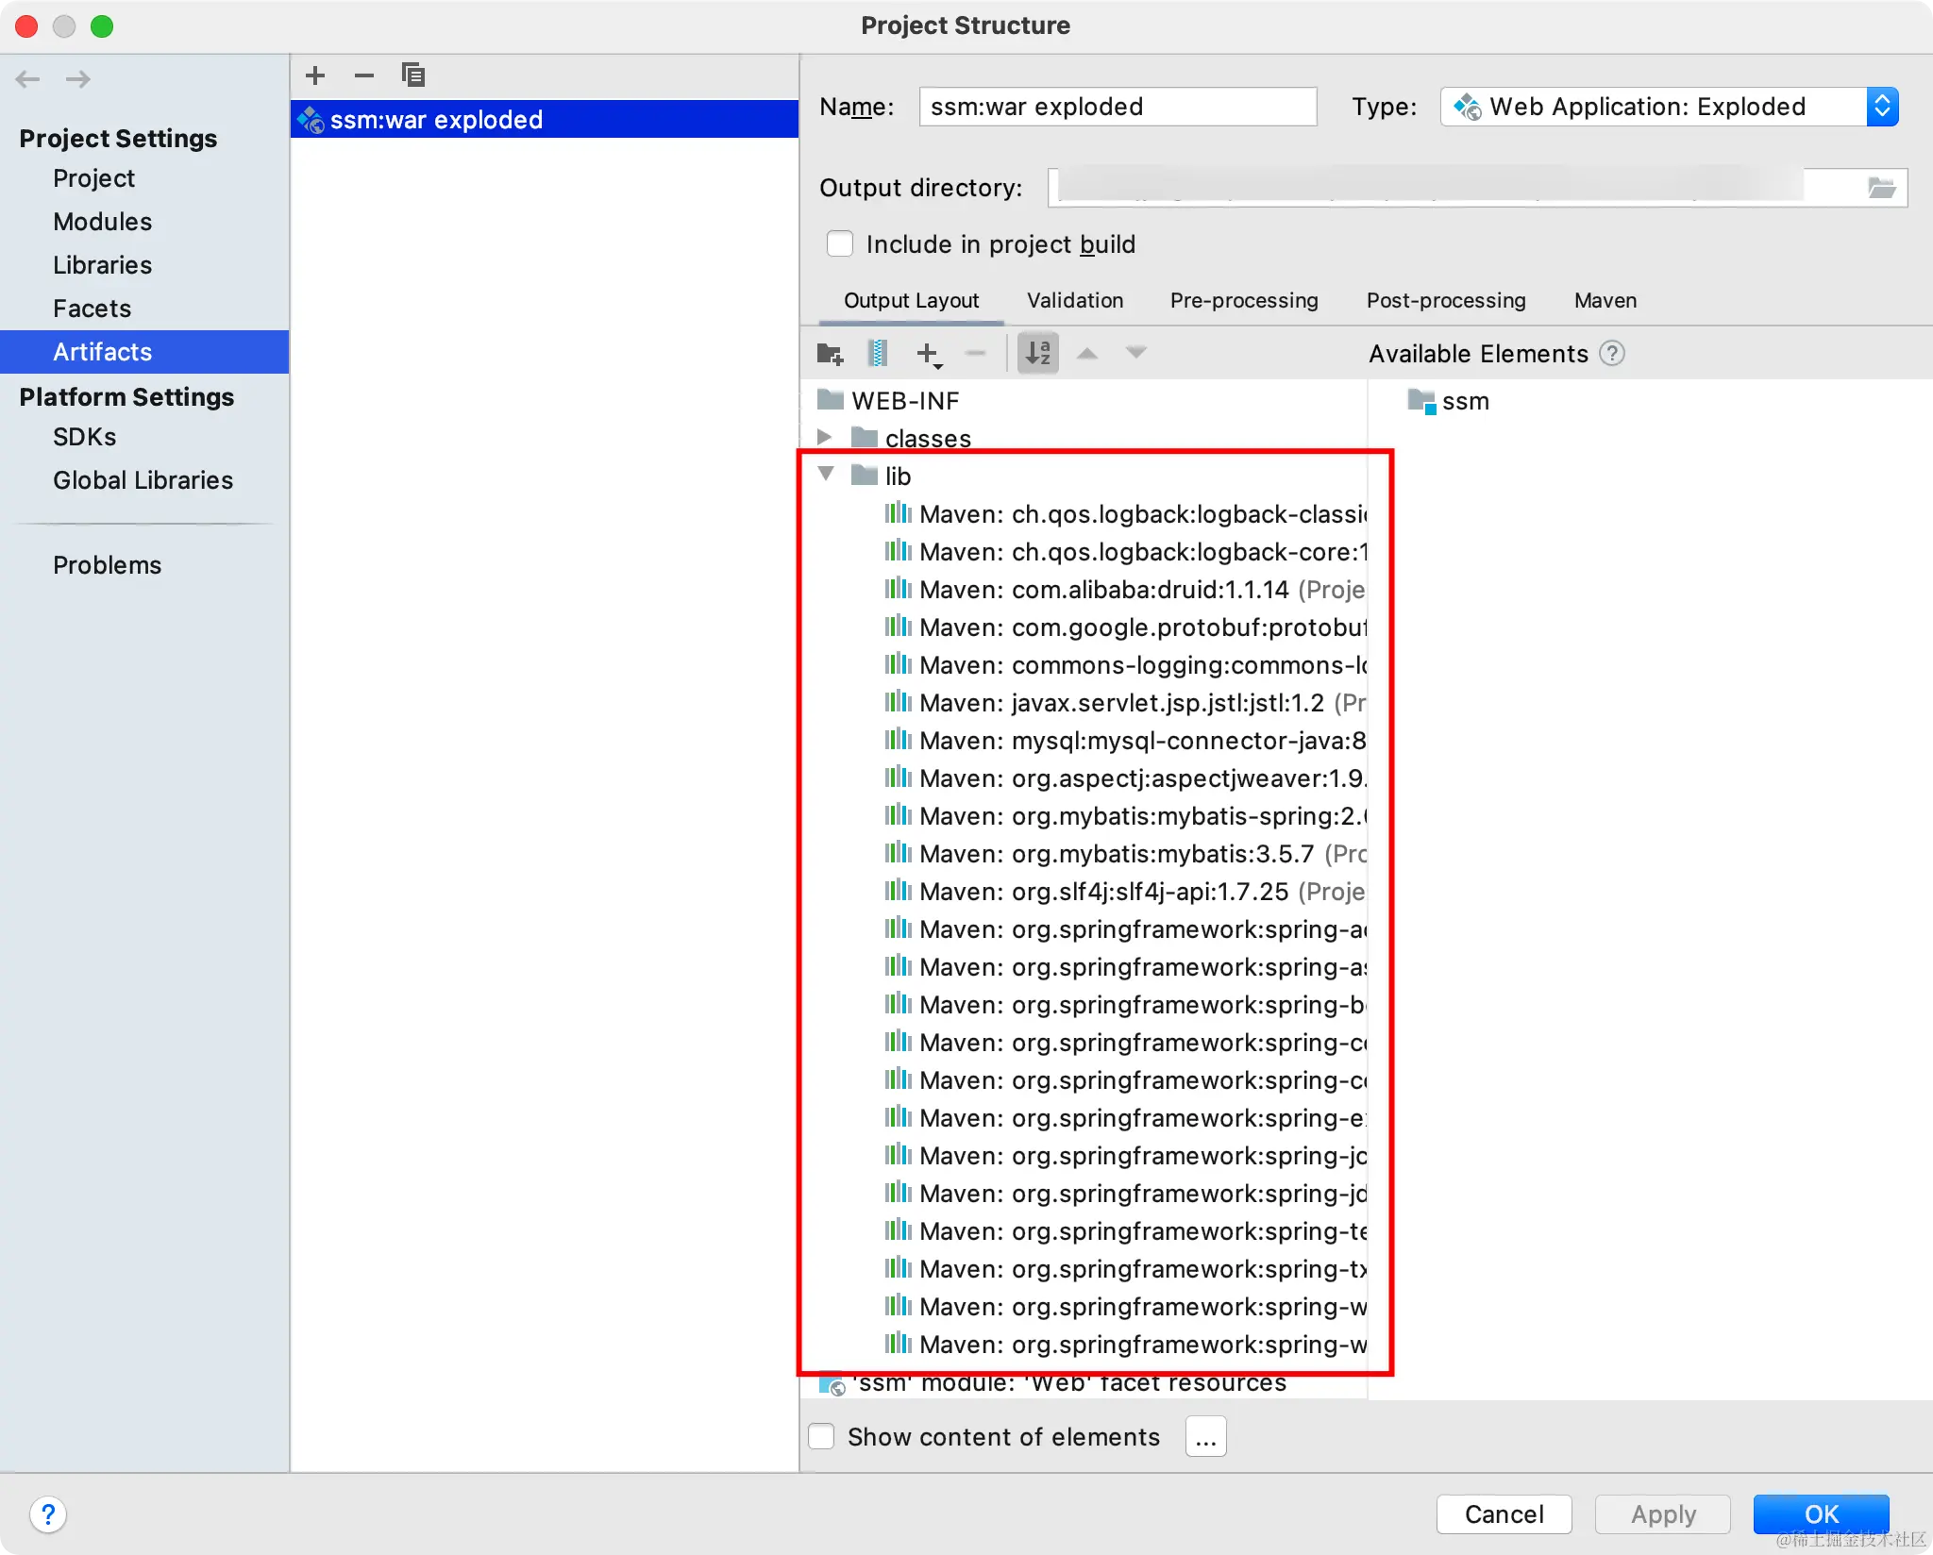Enable Include in project build
This screenshot has width=1933, height=1555.
coord(840,244)
